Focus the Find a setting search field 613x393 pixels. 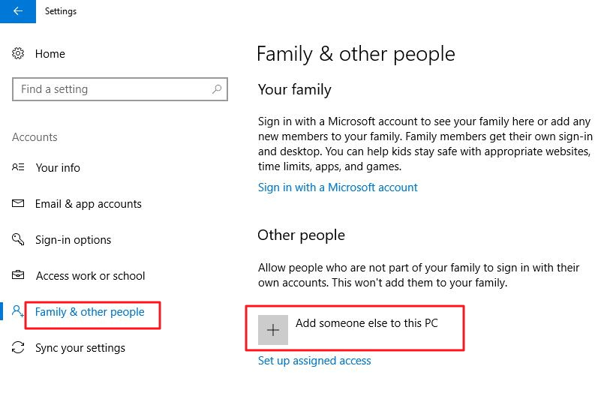(x=113, y=89)
